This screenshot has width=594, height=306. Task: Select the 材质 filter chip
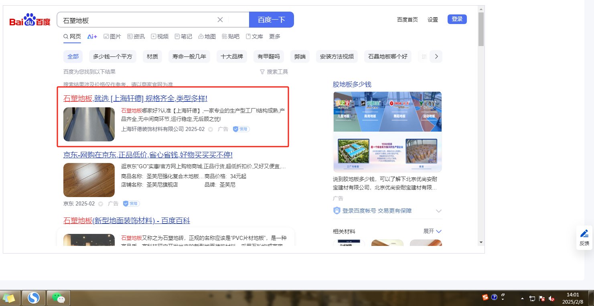coord(152,56)
